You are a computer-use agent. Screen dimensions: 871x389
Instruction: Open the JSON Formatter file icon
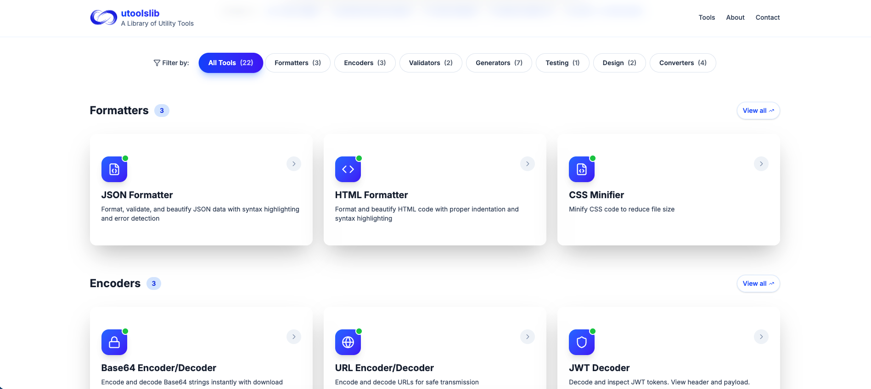[114, 169]
